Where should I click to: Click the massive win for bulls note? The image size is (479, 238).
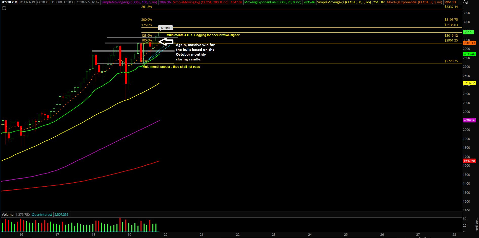(x=195, y=52)
